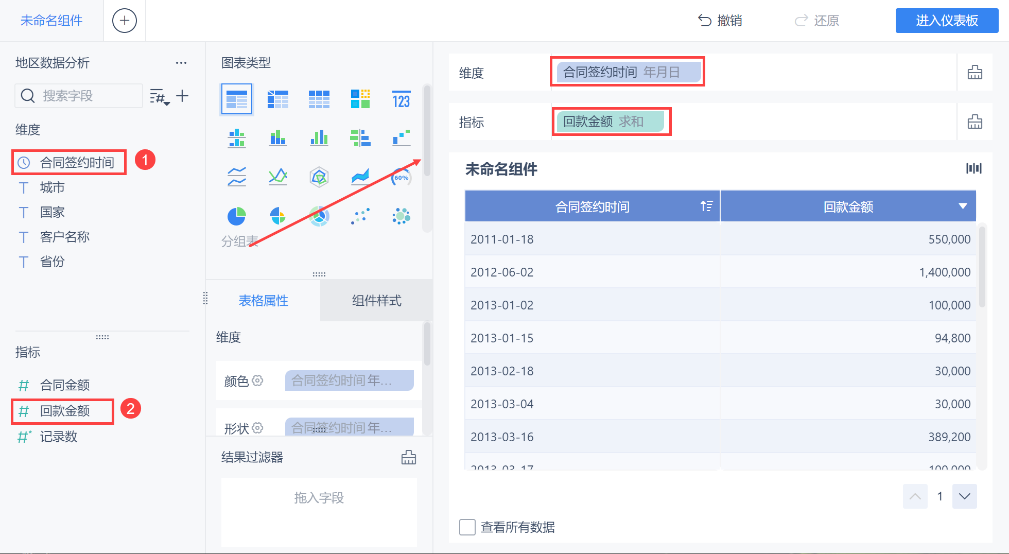Select the 合同金额 indicator field

[65, 385]
